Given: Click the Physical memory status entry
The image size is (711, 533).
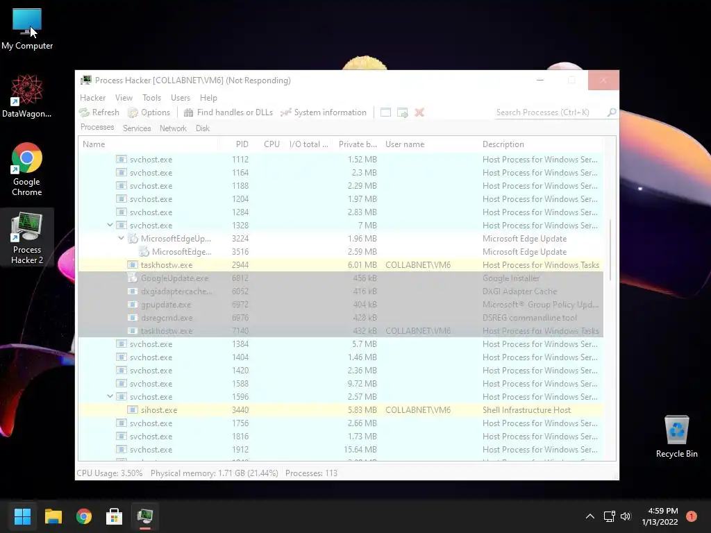Looking at the screenshot, I should [214, 473].
